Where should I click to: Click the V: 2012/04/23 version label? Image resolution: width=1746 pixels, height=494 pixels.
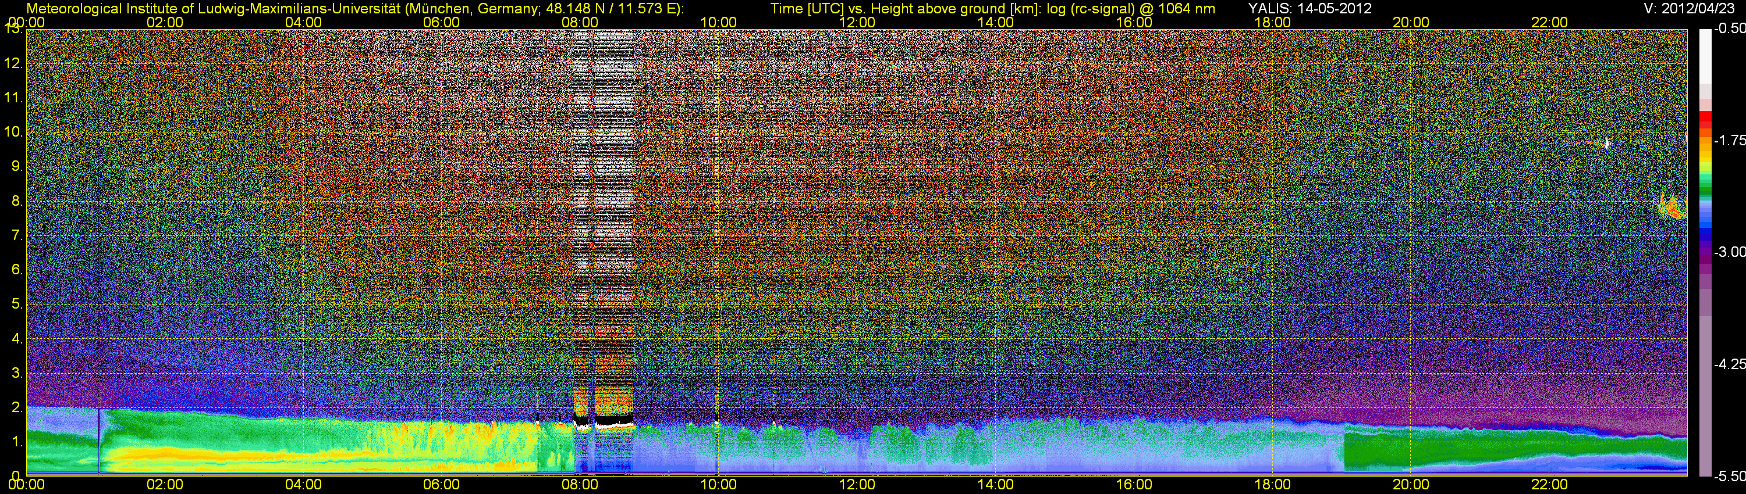(1688, 9)
